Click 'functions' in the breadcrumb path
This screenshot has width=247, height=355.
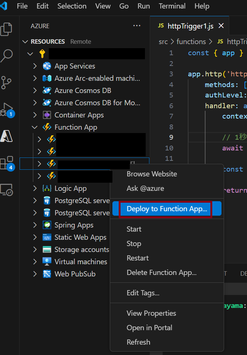click(191, 42)
